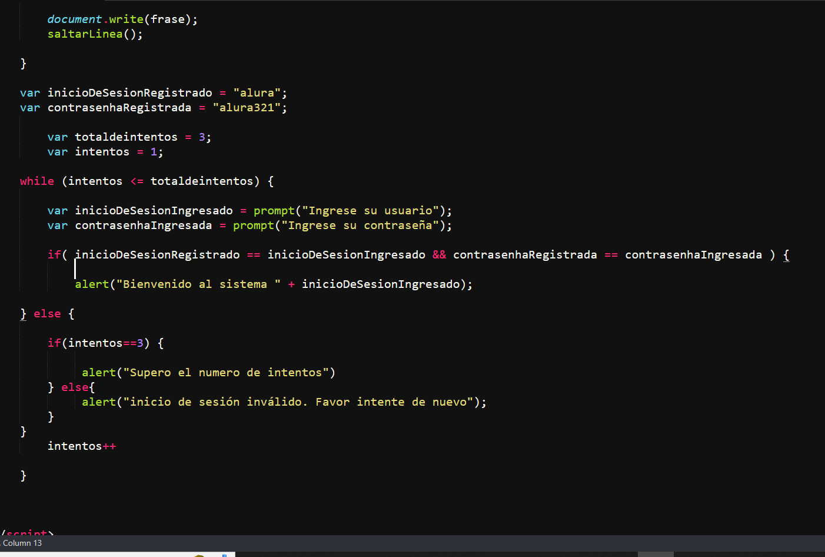Screen dimensions: 825x557
Task: Click variable 'contrasenhaRegistrada' in its var declaration
Action: click(x=119, y=108)
